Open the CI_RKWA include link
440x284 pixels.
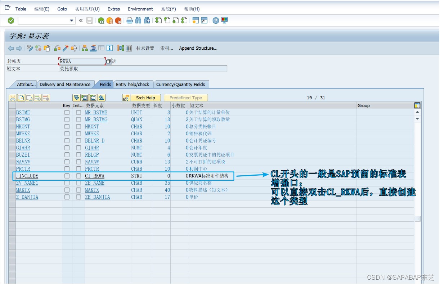tap(95, 176)
